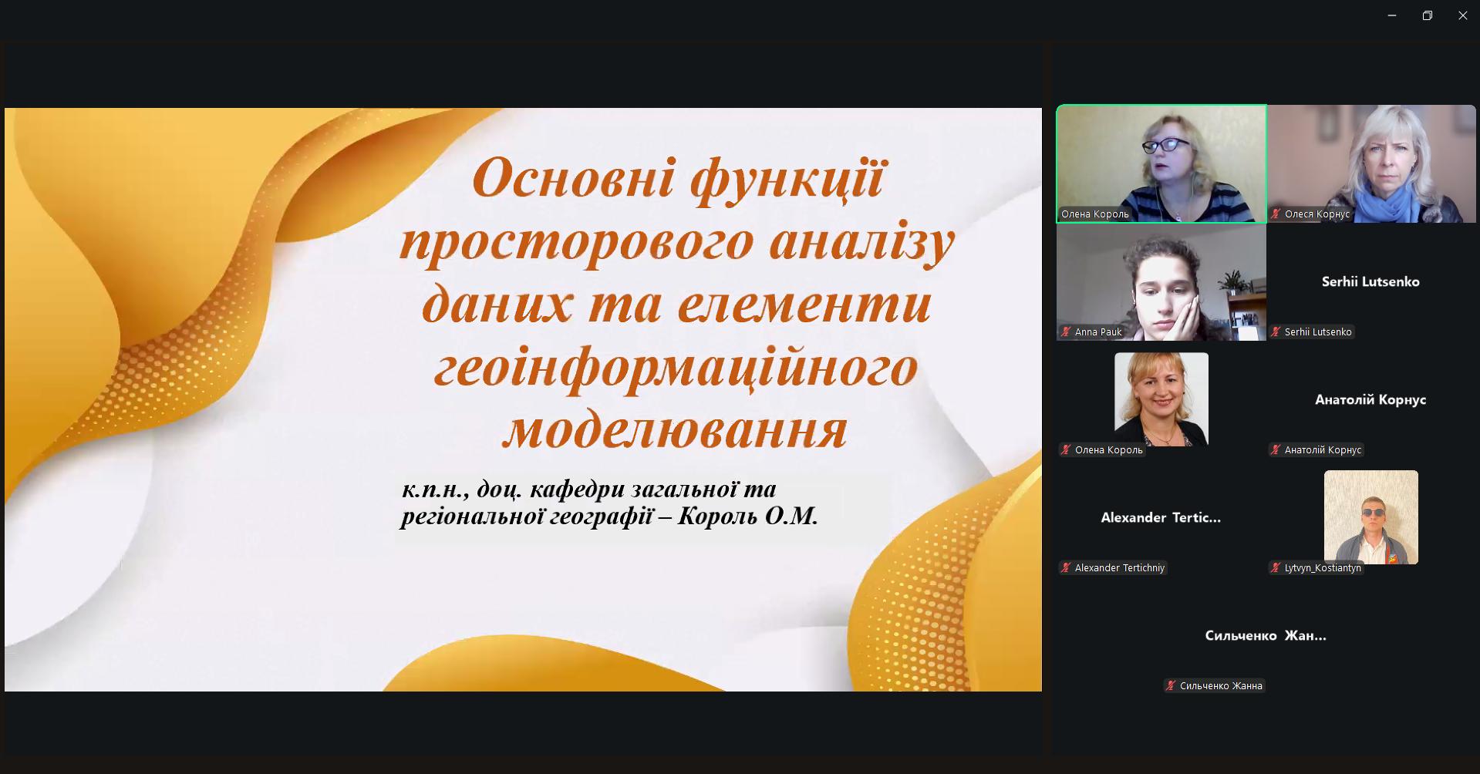This screenshot has height=774, width=1480.
Task: Click Анатолій Корнус's muted microphone icon
Action: pyautogui.click(x=1276, y=450)
